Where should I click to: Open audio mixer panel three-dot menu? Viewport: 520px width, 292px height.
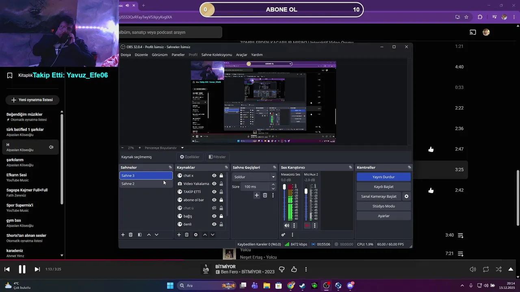(x=292, y=235)
